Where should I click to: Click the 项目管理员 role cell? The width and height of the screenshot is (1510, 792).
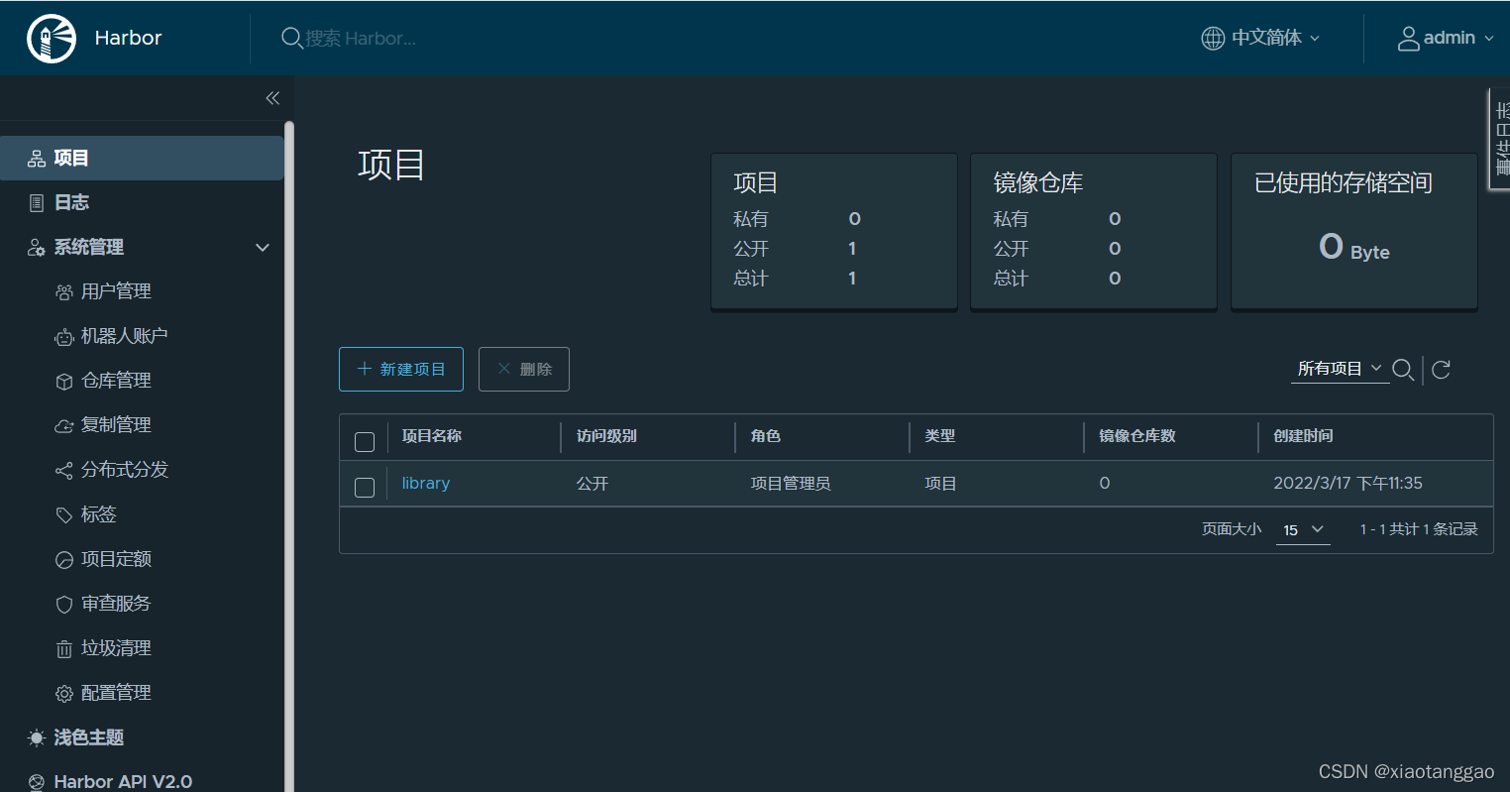[x=791, y=484]
